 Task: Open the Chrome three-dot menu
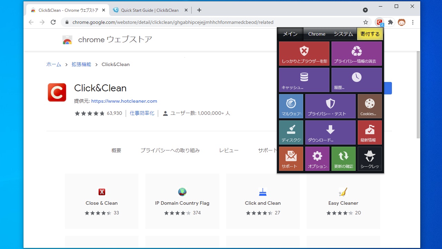[413, 22]
